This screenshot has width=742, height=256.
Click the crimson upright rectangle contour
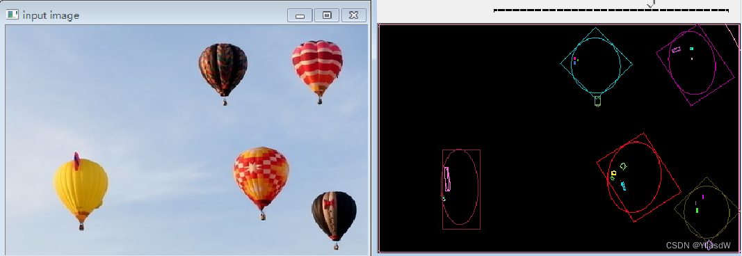point(461,189)
